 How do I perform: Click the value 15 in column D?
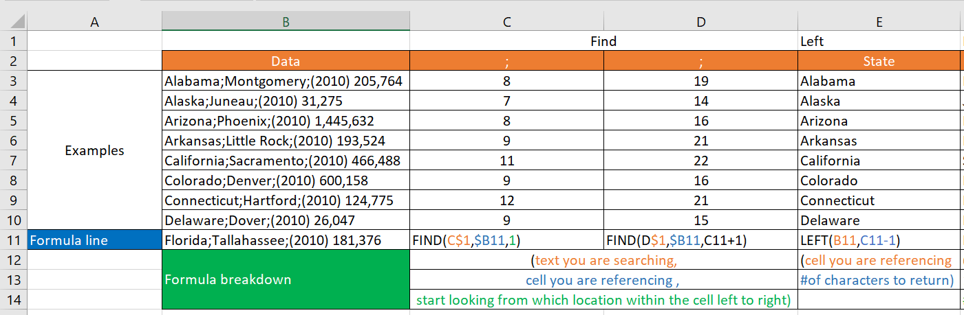click(700, 220)
